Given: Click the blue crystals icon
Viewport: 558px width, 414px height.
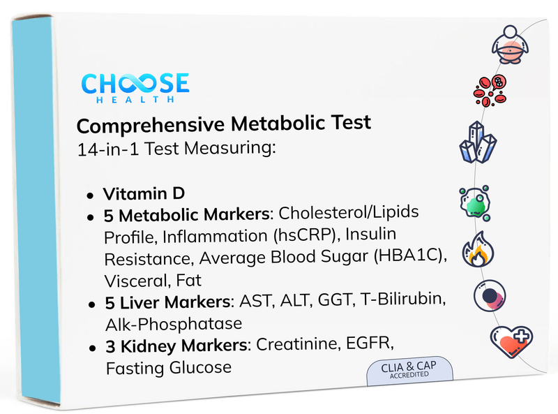Looking at the screenshot, I should click(478, 143).
